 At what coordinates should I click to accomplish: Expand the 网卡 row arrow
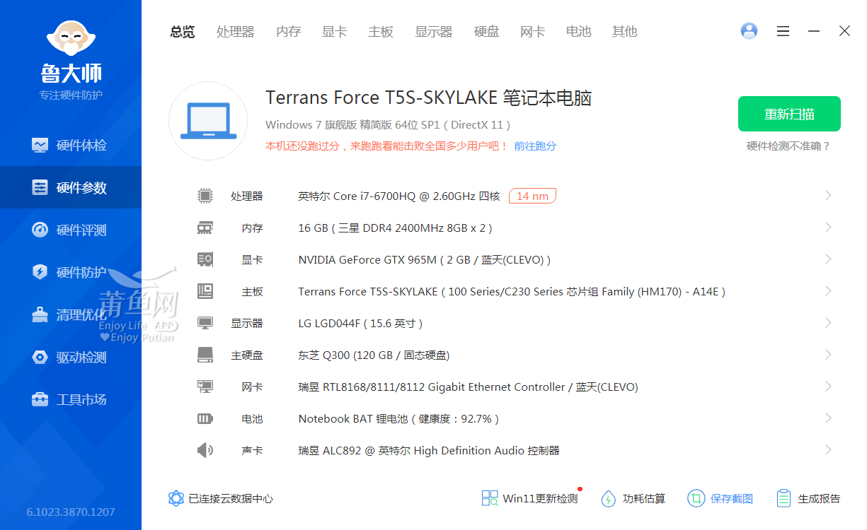(828, 387)
